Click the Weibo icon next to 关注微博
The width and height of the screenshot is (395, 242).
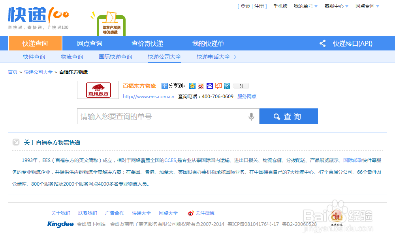[x=191, y=213]
